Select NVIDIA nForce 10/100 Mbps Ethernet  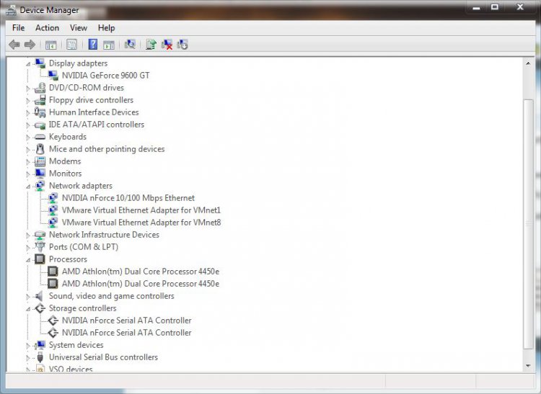tap(128, 198)
